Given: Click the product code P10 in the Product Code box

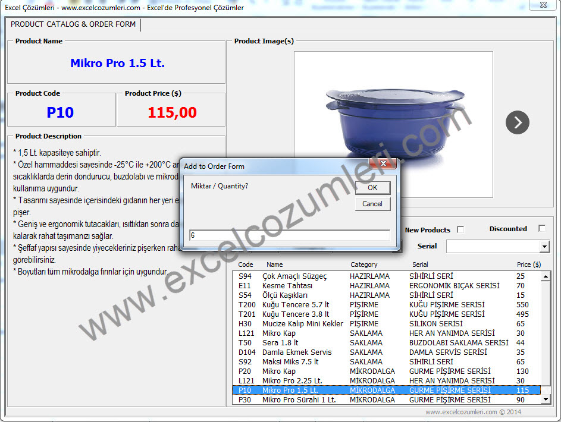Looking at the screenshot, I should click(x=60, y=112).
